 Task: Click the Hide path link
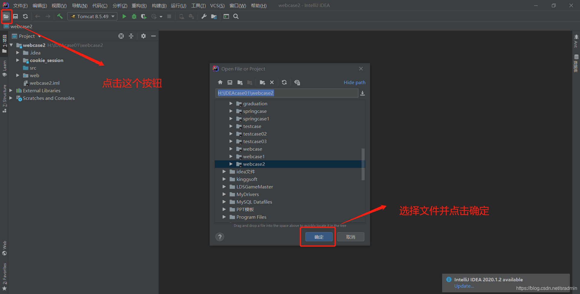pos(355,82)
